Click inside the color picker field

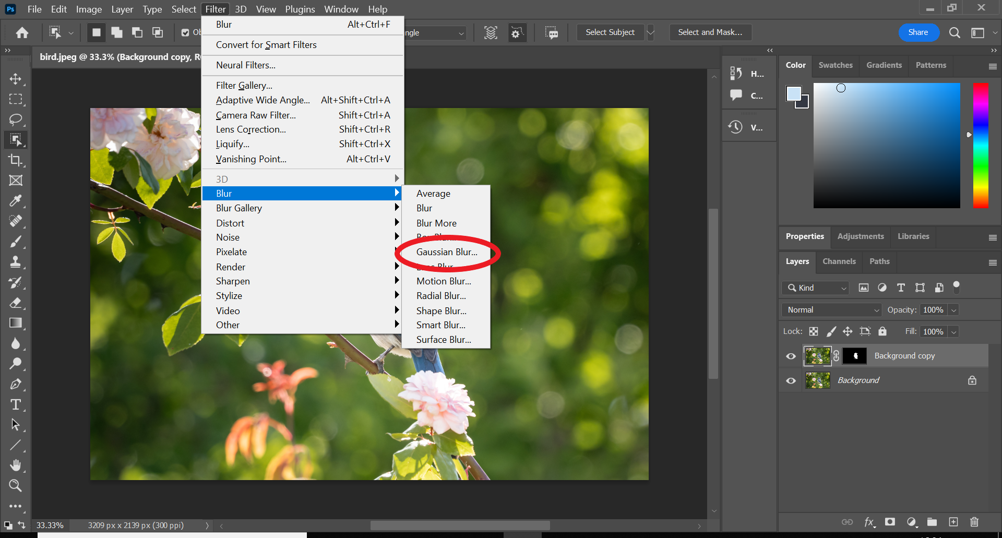click(887, 146)
